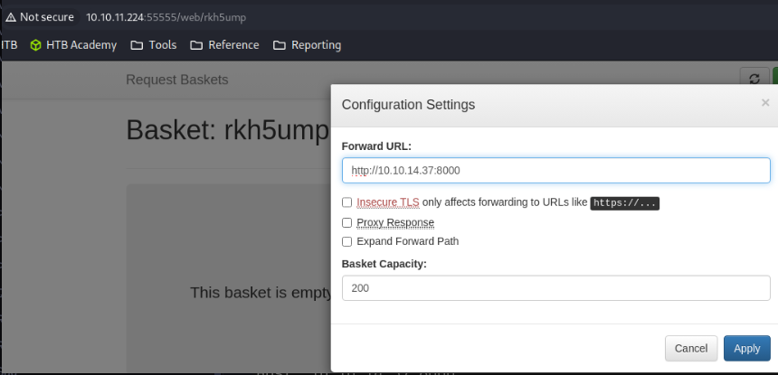Click the Basket: rkh5ump heading
Image resolution: width=778 pixels, height=375 pixels.
tap(228, 130)
